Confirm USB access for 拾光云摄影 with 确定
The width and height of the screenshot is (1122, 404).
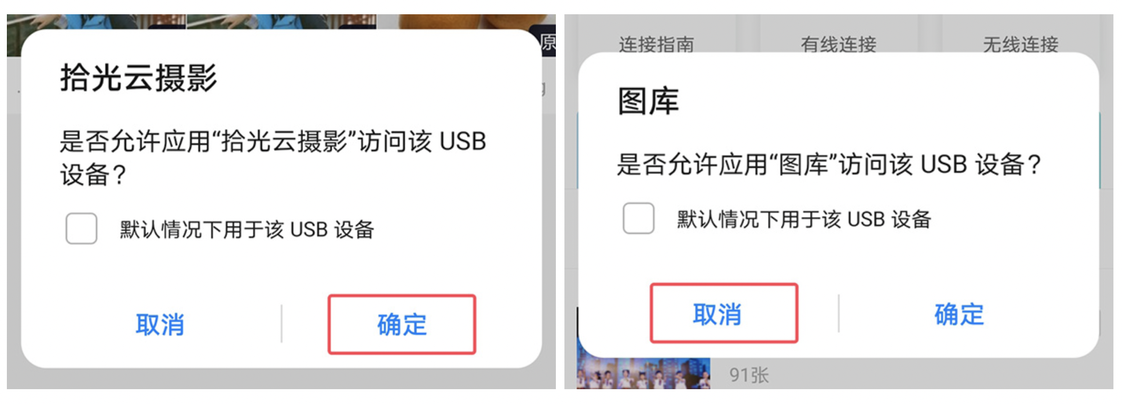point(402,324)
